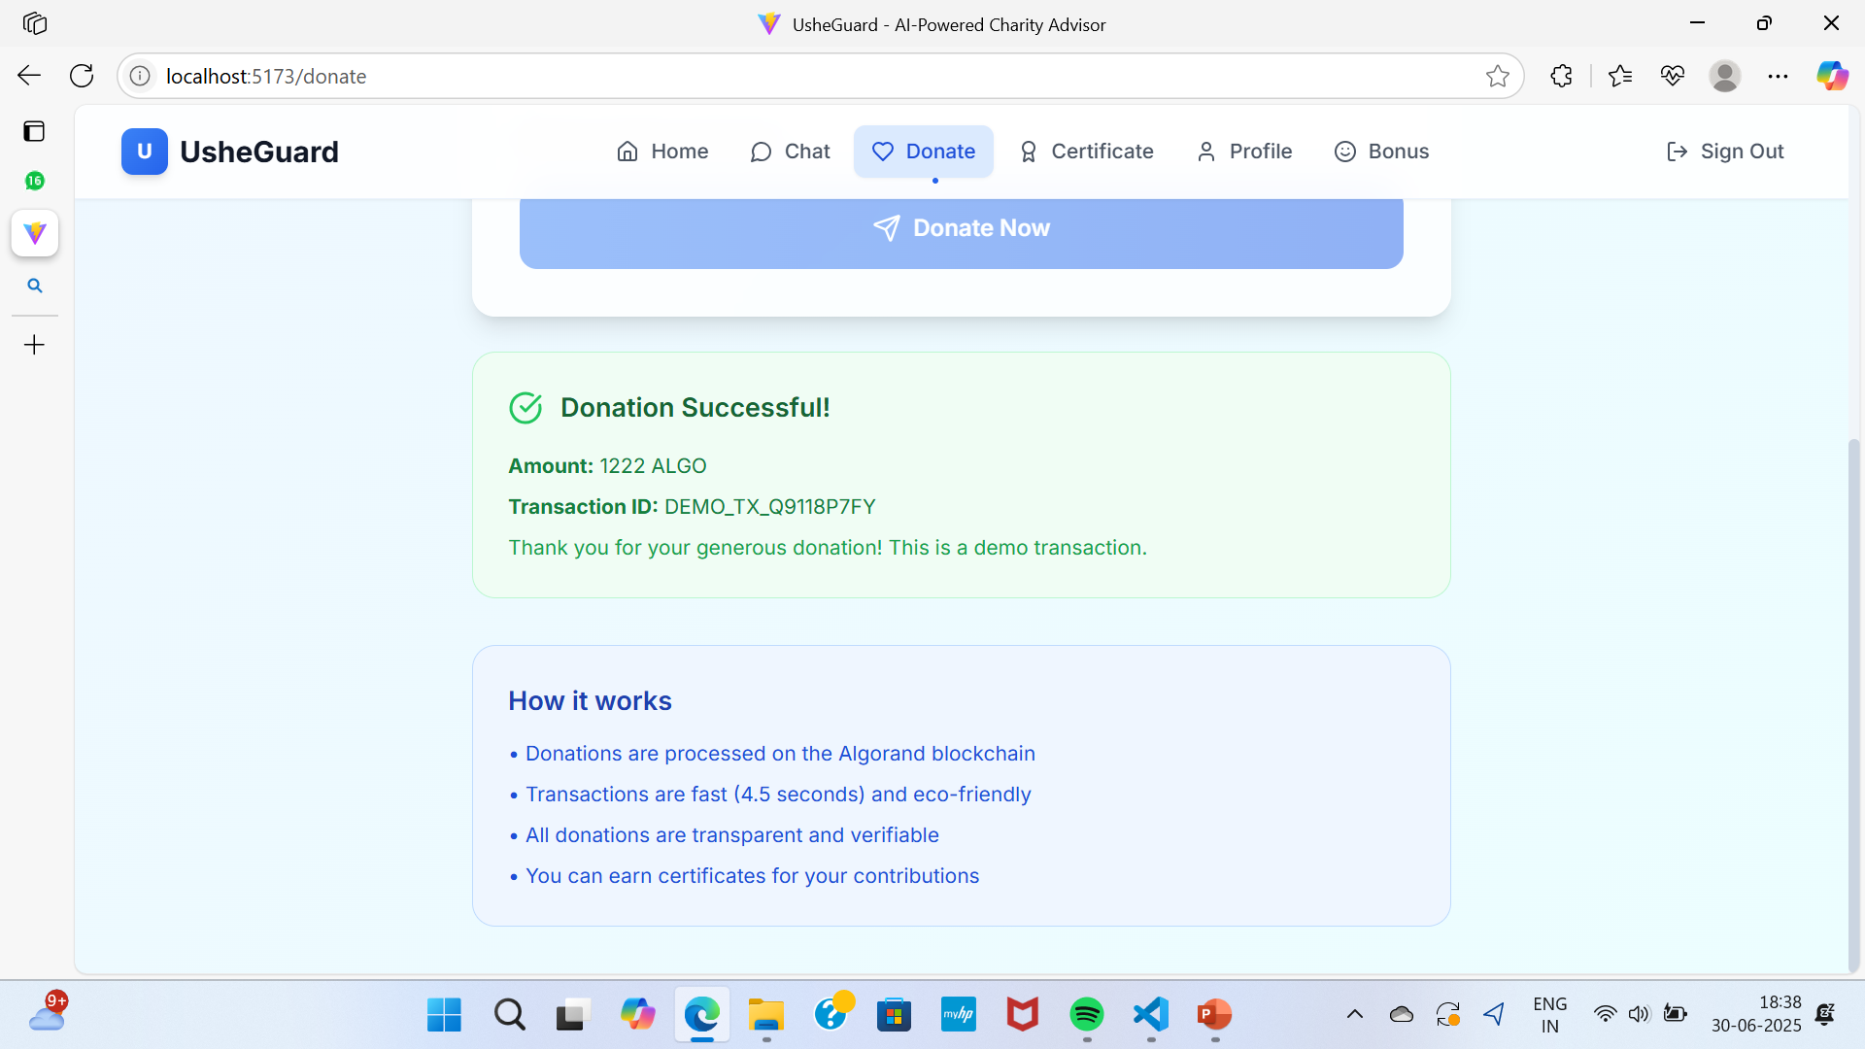Image resolution: width=1865 pixels, height=1049 pixels.
Task: Show hidden system tray icons chevron
Action: click(x=1354, y=1015)
